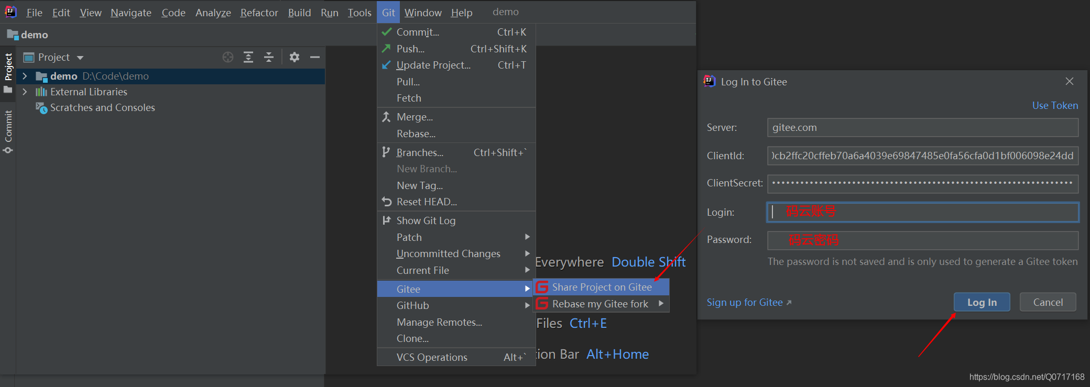Click the ClientSecret input field

pyautogui.click(x=923, y=183)
